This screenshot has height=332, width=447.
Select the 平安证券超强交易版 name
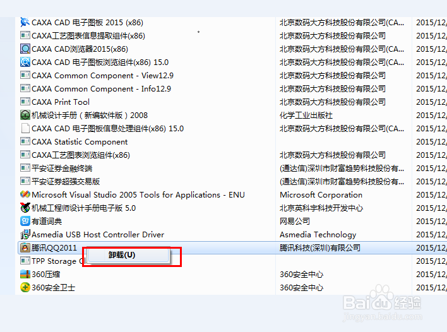pyautogui.click(x=66, y=182)
